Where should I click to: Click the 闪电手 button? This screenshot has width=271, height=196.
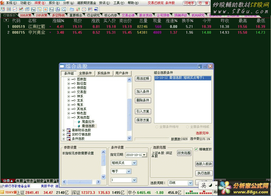coord(189,3)
